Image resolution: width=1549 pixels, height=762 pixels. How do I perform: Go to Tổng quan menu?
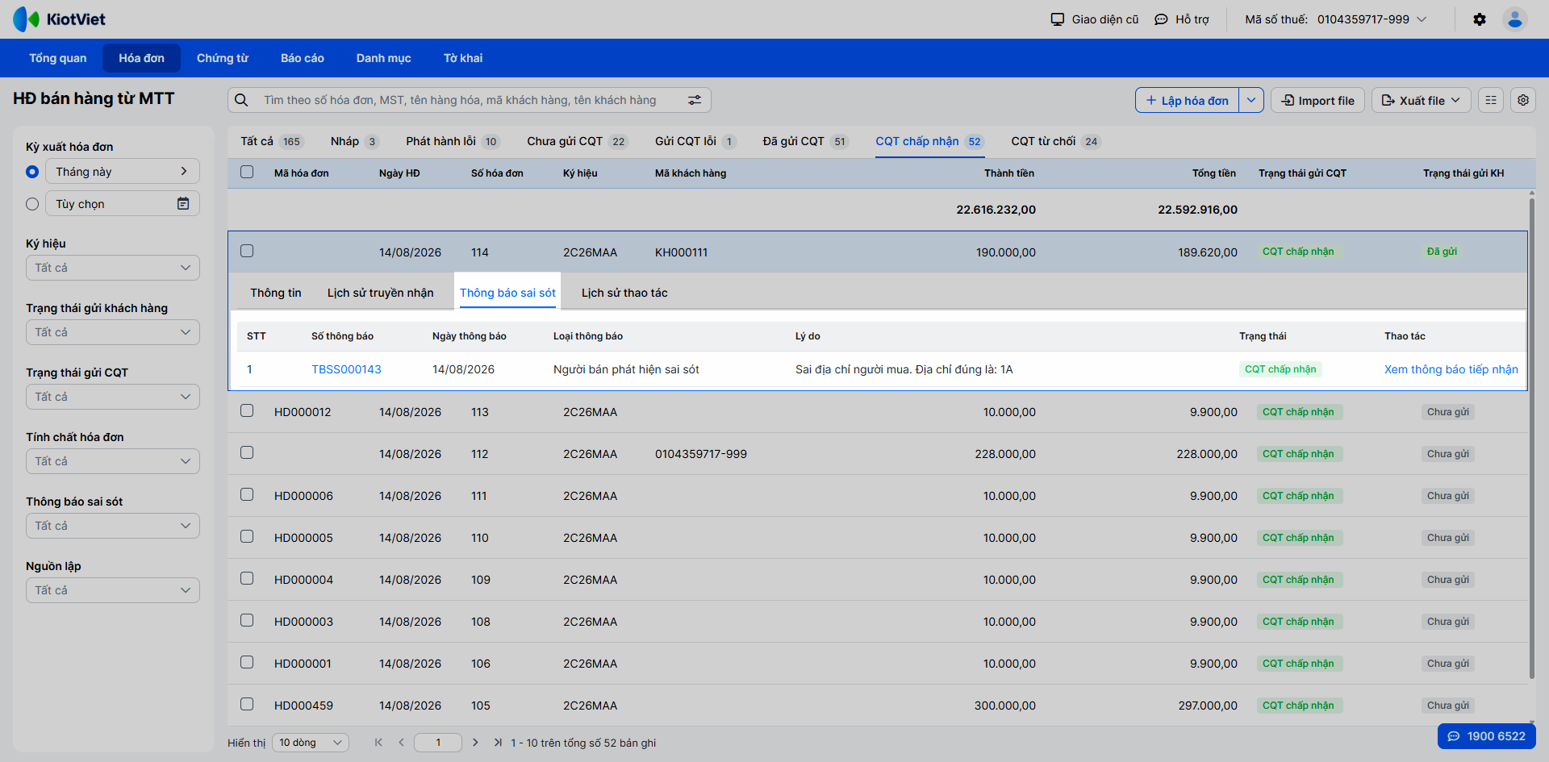click(58, 58)
